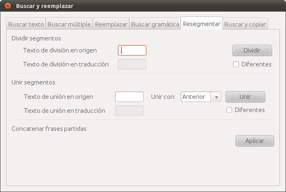Open the Buscar múltiple tab

[69, 24]
